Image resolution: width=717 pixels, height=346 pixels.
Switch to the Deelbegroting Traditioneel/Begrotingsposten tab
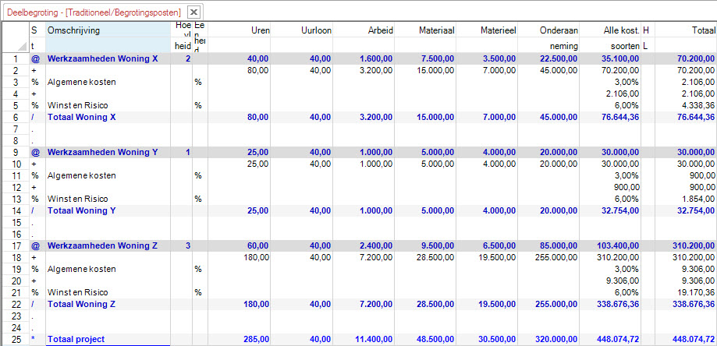tap(94, 12)
